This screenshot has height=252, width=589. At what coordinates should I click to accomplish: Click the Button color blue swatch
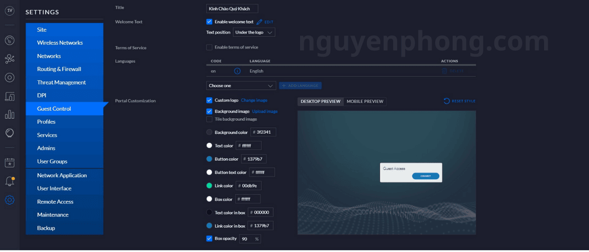(209, 159)
